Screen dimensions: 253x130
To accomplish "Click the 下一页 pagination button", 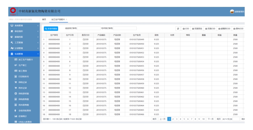I will pos(211,119).
